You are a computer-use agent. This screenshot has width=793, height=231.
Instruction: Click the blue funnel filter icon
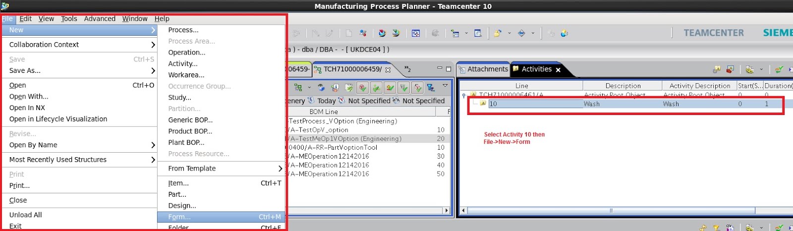[431, 88]
